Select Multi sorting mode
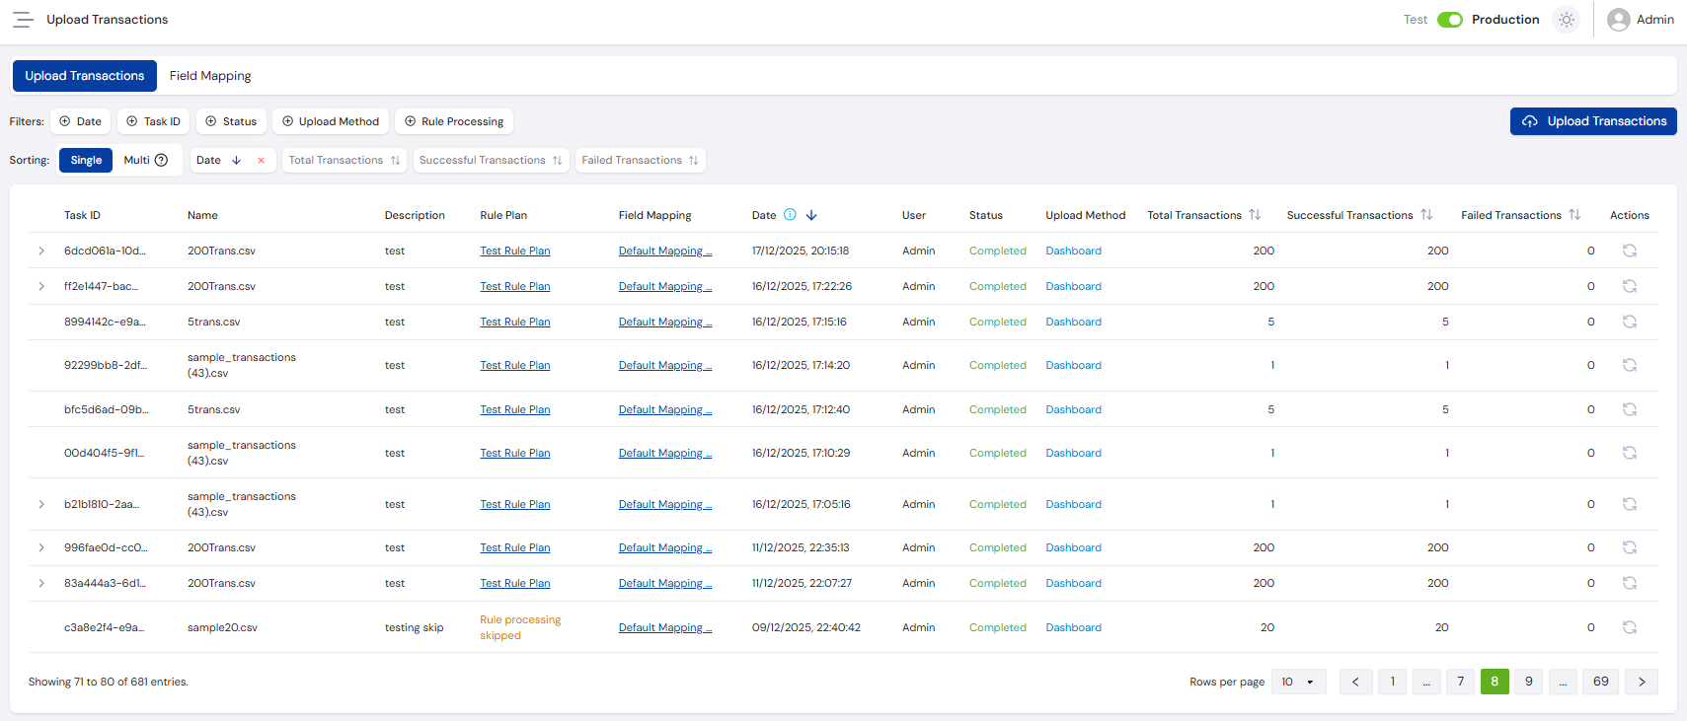The height and width of the screenshot is (721, 1687). pos(137,160)
